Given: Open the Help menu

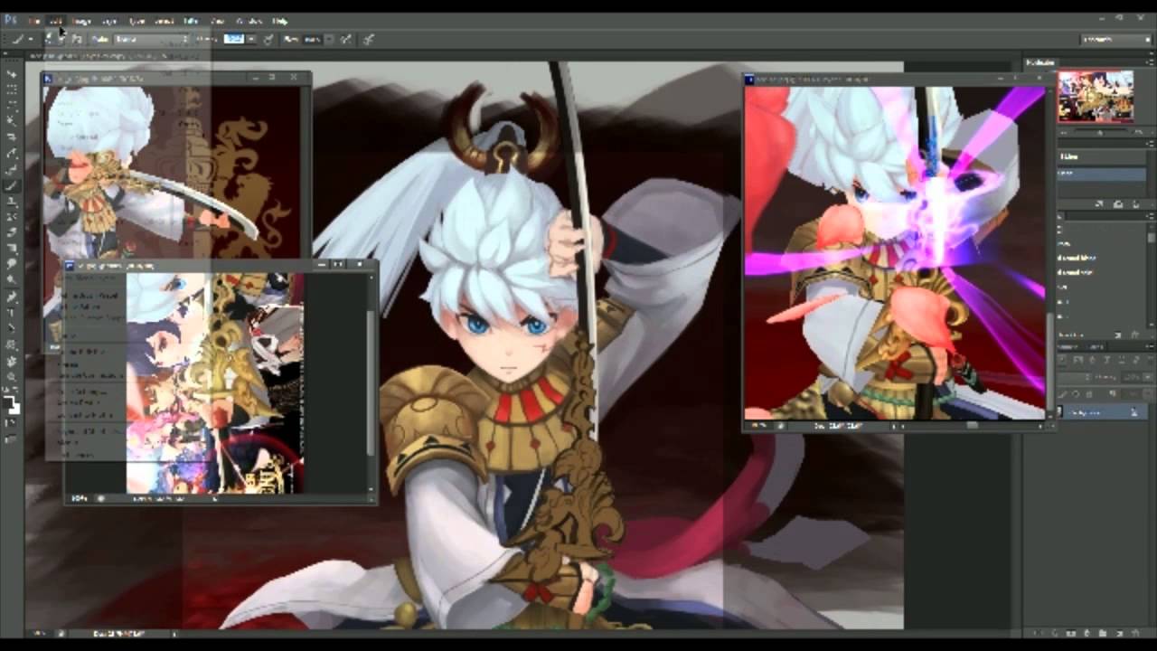Looking at the screenshot, I should 280,20.
